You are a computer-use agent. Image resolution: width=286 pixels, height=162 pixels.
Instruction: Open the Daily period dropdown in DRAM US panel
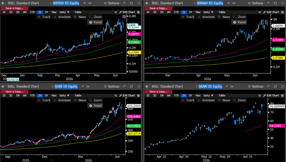click(208, 95)
